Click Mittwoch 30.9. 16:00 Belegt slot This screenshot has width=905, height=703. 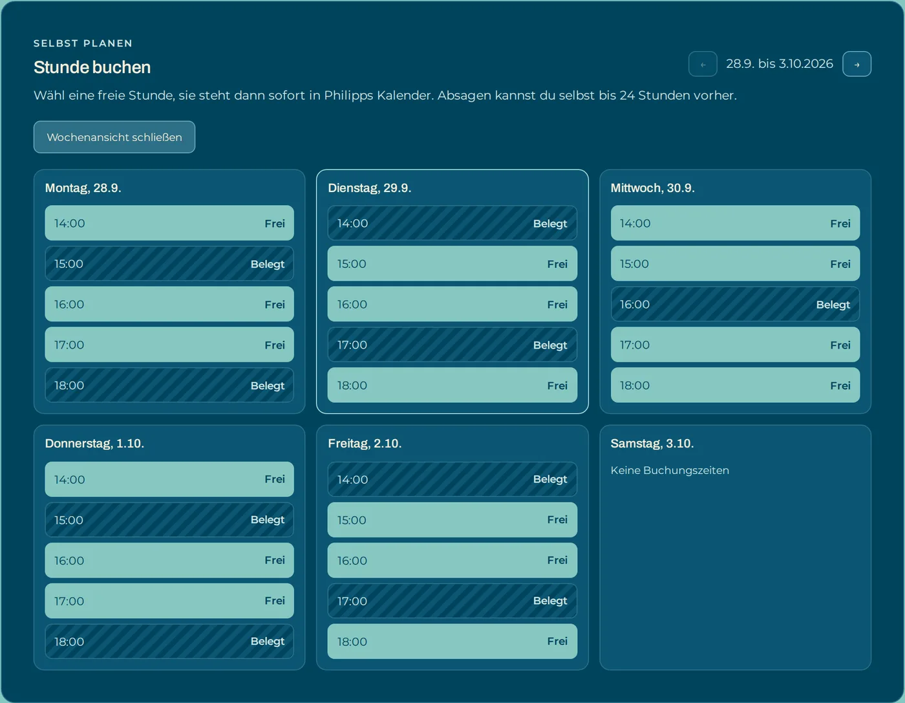(x=735, y=304)
